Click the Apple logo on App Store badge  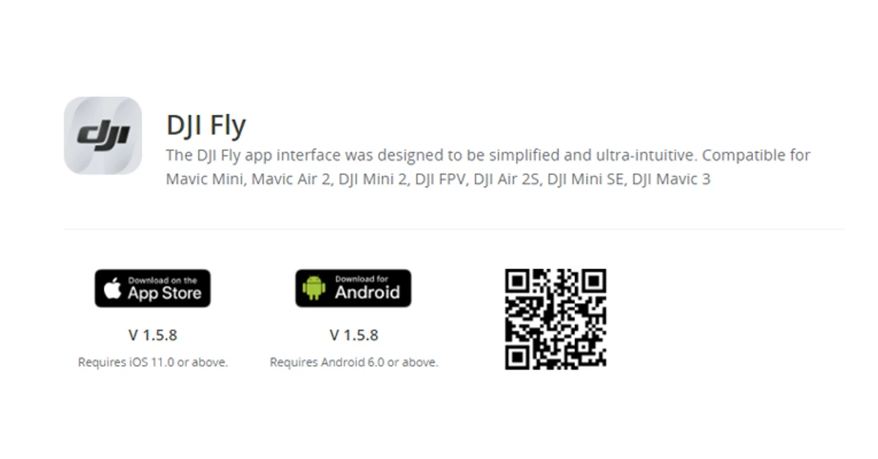tap(113, 289)
